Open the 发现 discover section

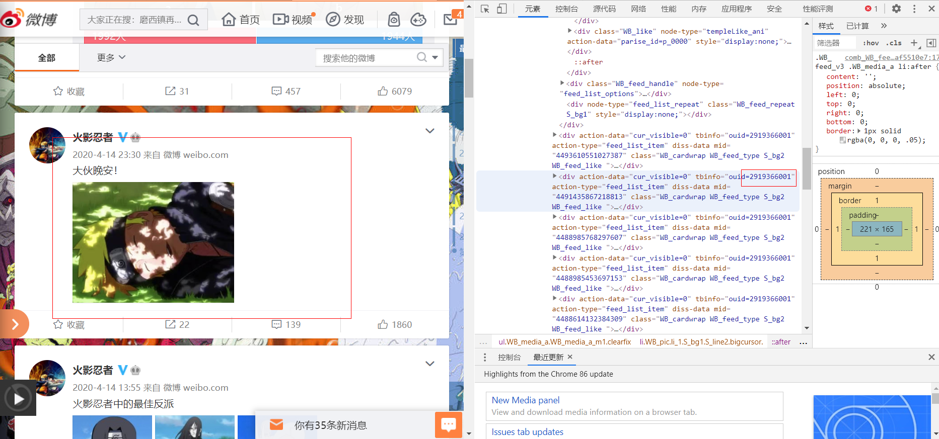345,20
